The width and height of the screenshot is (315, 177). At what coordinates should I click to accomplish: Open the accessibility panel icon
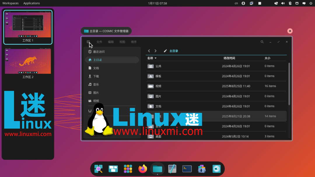click(x=243, y=3)
